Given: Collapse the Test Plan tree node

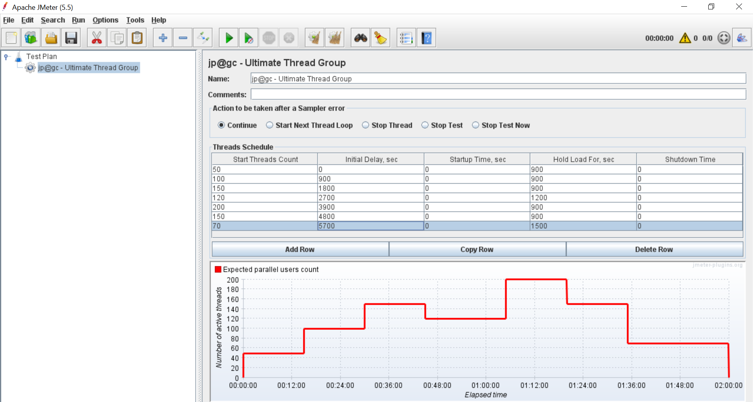Looking at the screenshot, I should click(6, 57).
